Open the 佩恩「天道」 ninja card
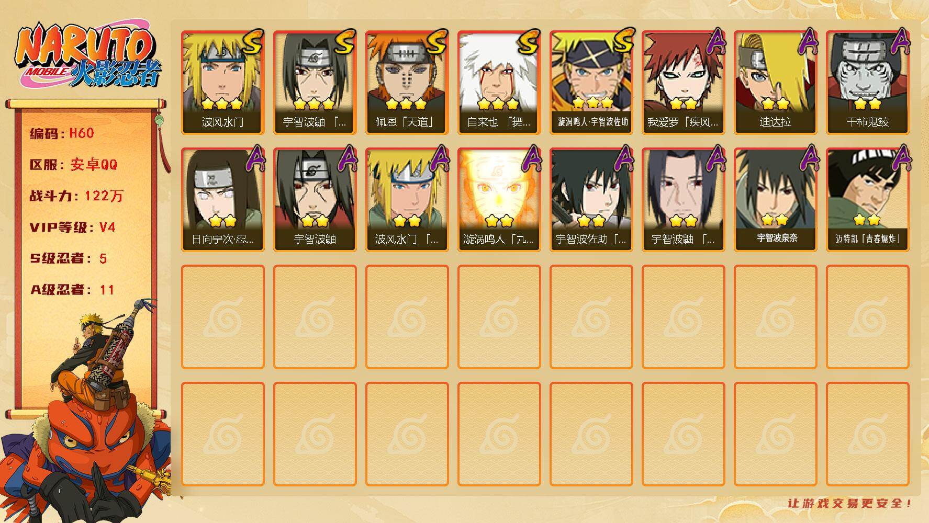Image resolution: width=929 pixels, height=523 pixels. 407,83
